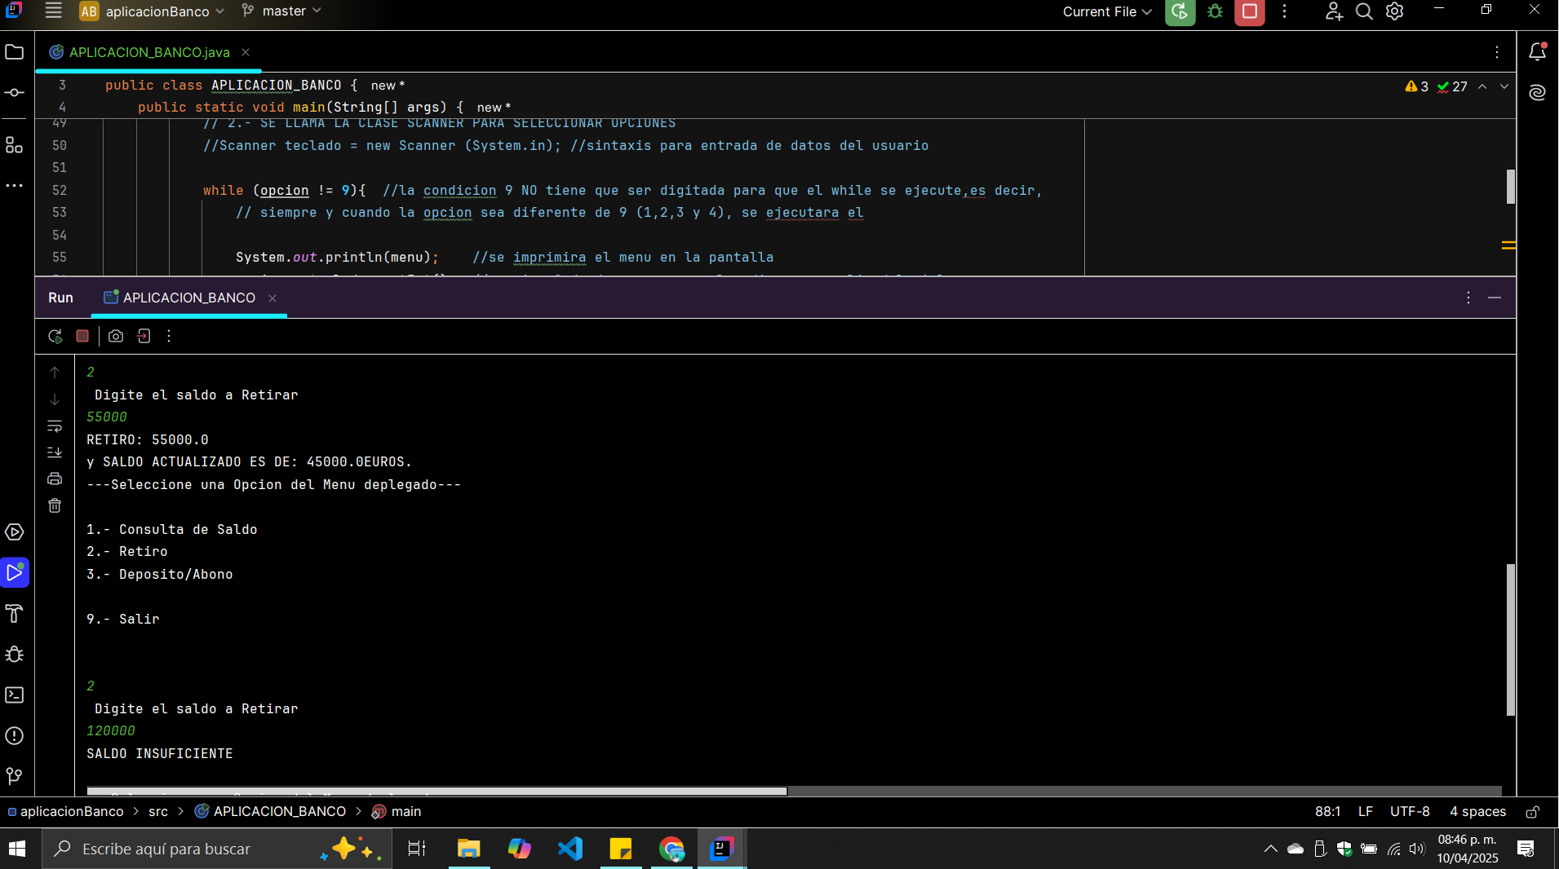Image resolution: width=1559 pixels, height=869 pixels.
Task: Close the APLICACION_BANCO run tab
Action: pyautogui.click(x=272, y=298)
